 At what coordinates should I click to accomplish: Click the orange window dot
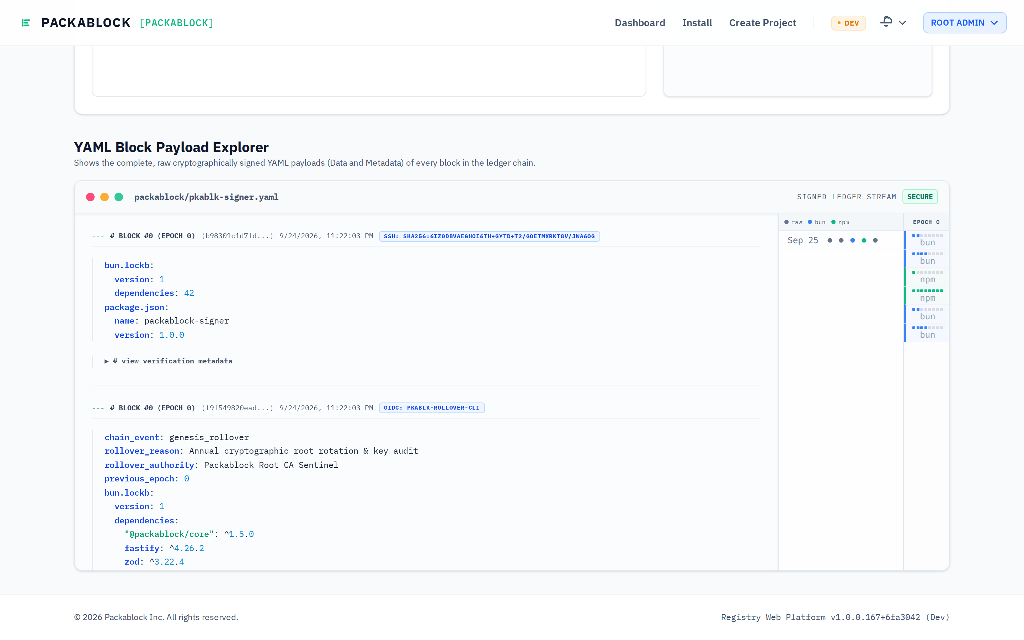pos(105,197)
